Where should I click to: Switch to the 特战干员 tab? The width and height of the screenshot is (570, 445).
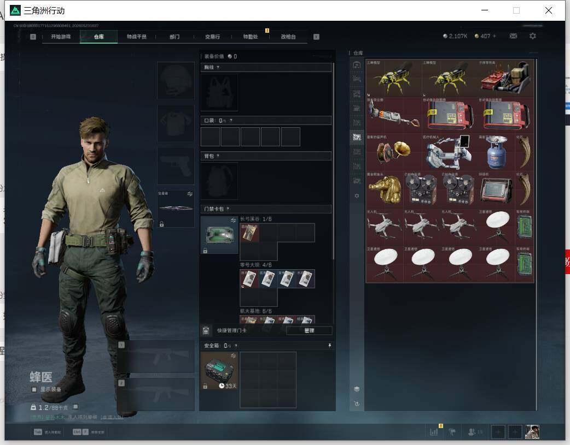[137, 37]
